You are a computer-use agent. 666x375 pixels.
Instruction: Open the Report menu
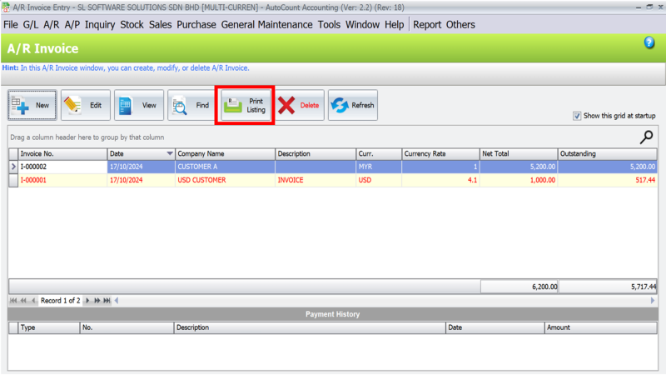click(427, 25)
